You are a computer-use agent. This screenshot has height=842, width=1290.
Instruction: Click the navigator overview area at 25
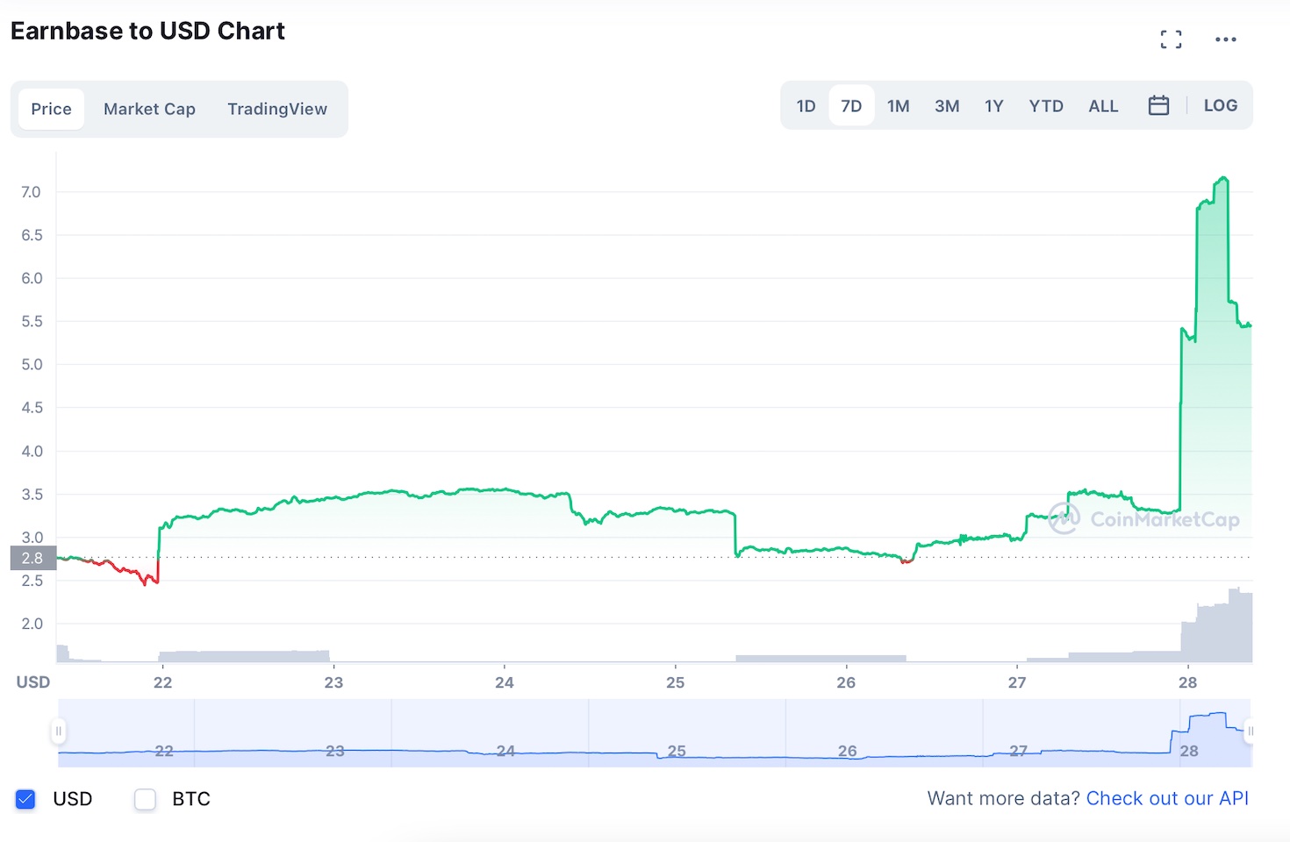click(x=677, y=751)
